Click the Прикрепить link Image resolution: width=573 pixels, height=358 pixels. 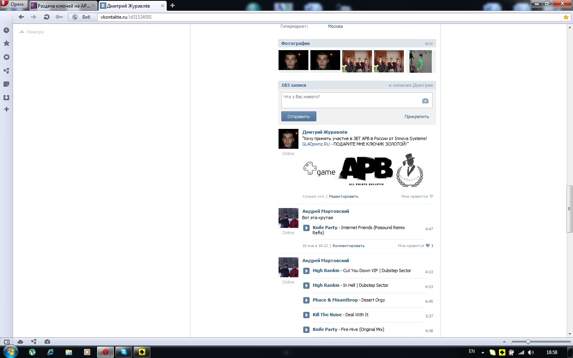coord(417,117)
